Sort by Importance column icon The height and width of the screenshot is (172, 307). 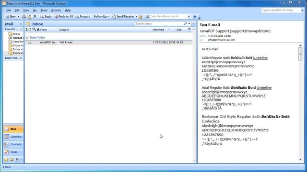pos(26,30)
